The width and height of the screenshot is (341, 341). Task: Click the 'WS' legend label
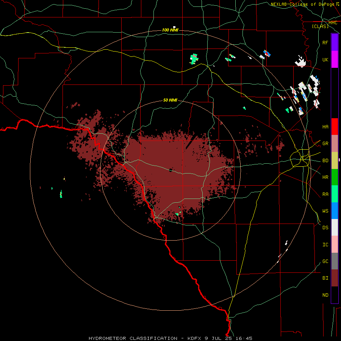point(325,211)
